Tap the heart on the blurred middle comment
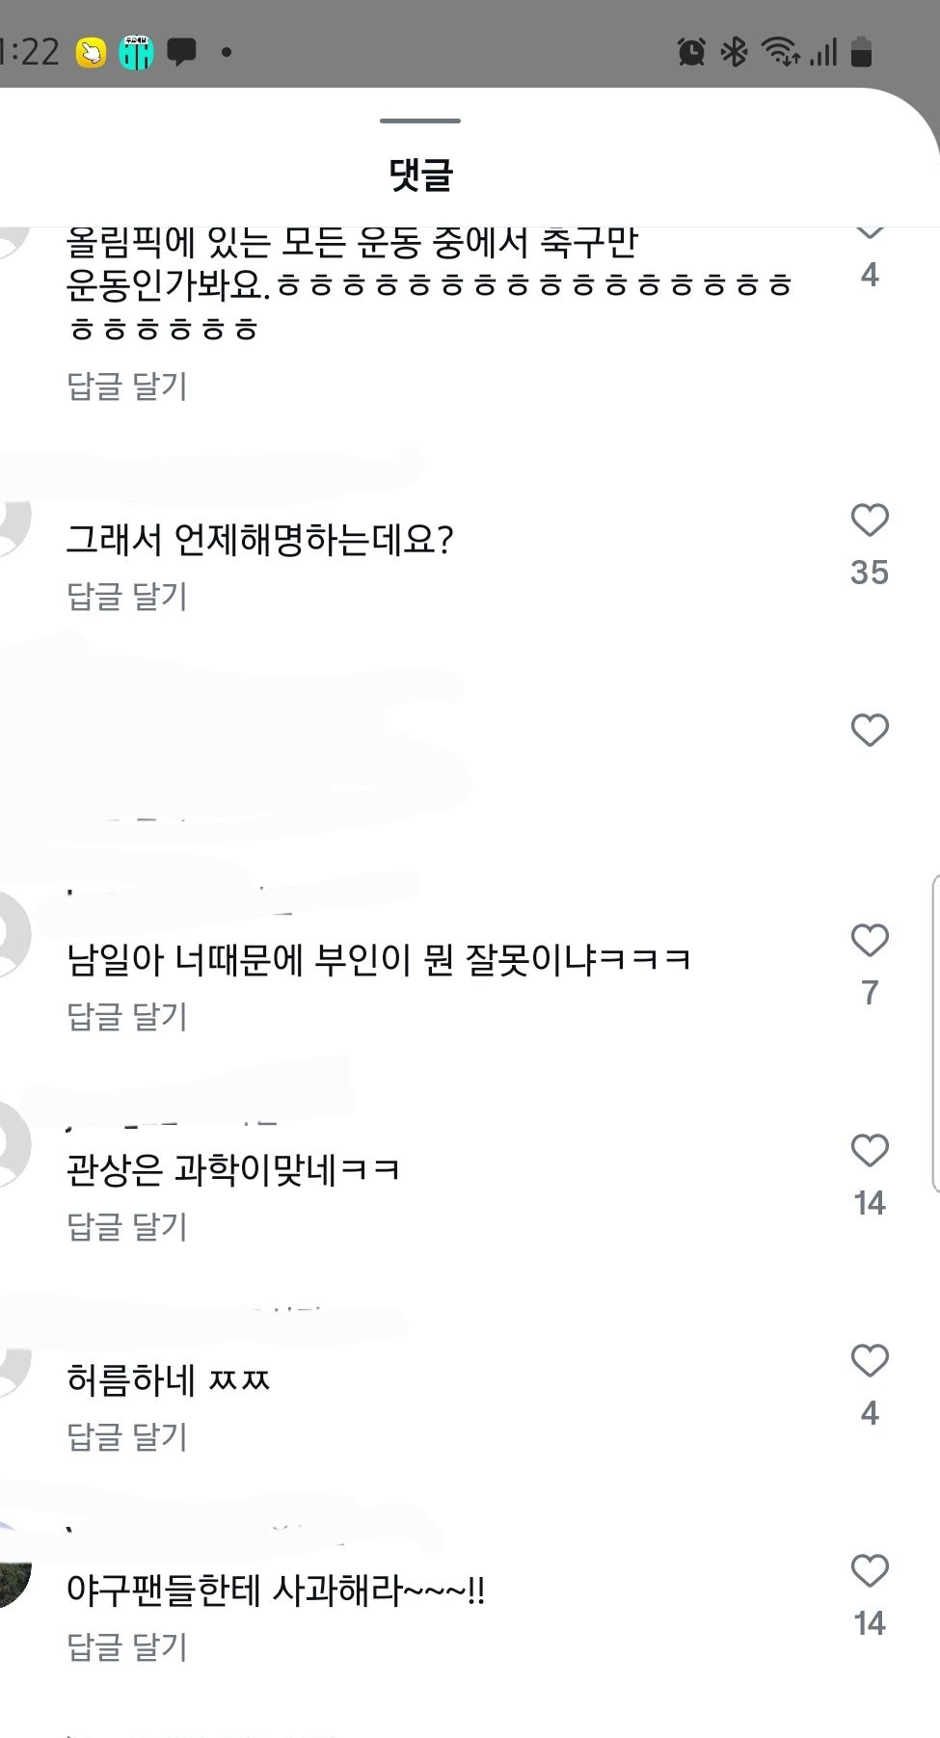The height and width of the screenshot is (1738, 940). 871,731
